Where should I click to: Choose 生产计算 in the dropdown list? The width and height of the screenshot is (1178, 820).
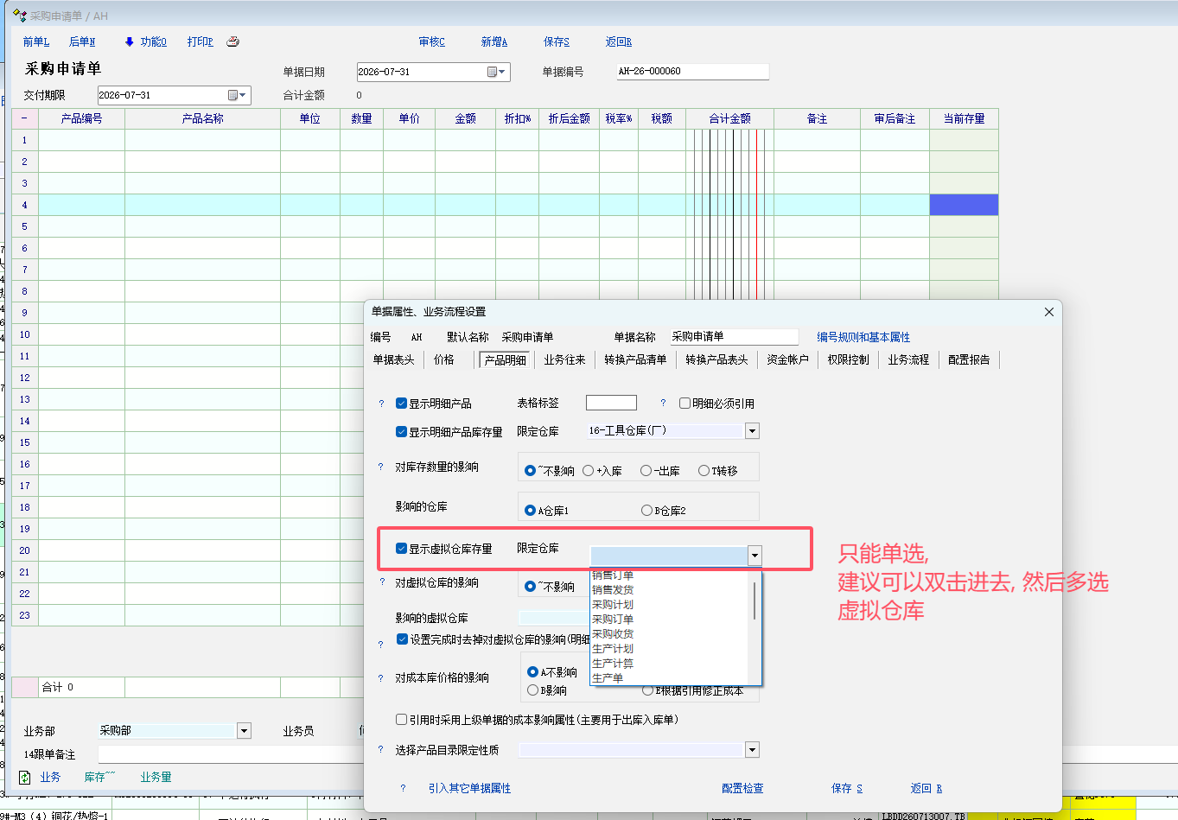pyautogui.click(x=613, y=663)
